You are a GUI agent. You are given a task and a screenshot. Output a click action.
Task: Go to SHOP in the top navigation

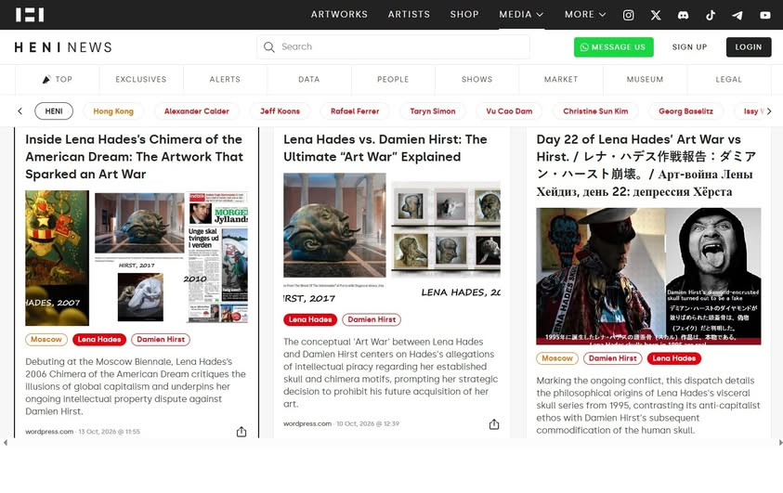click(464, 15)
